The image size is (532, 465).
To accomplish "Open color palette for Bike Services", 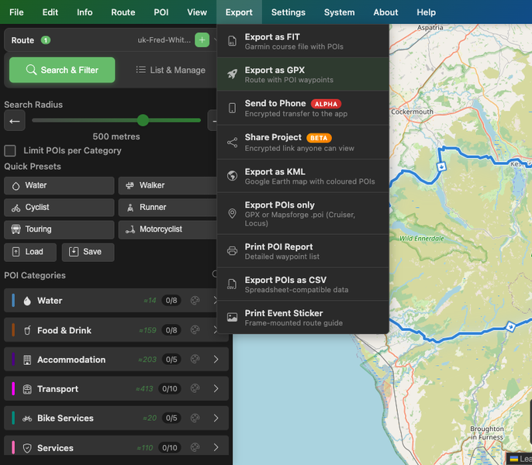I will [x=195, y=418].
